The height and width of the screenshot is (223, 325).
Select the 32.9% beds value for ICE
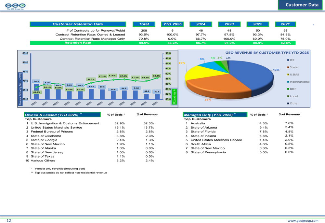pos(120,123)
